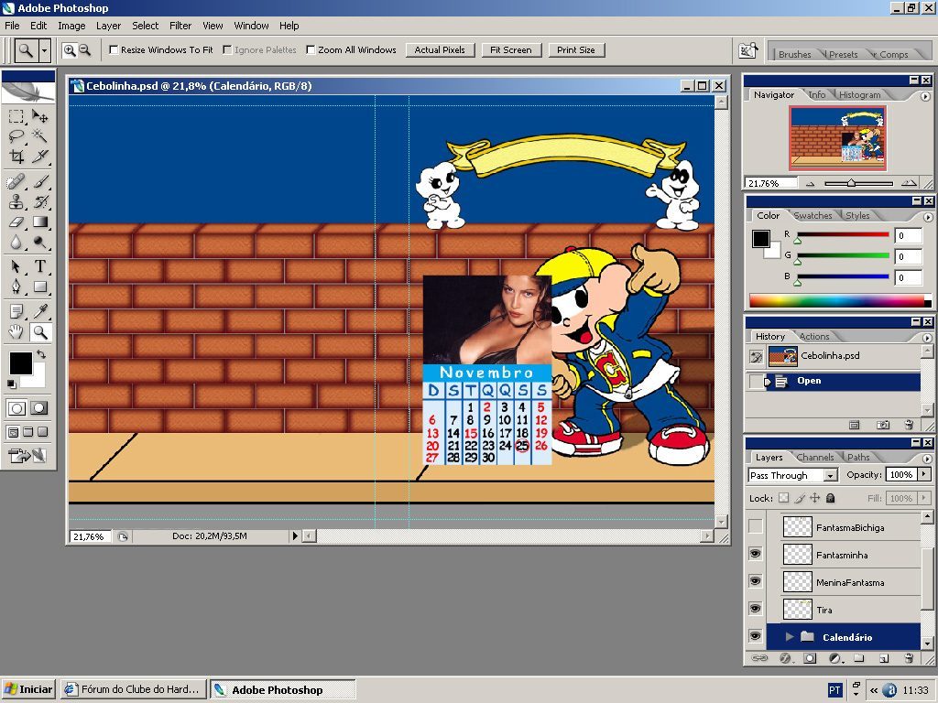Show the FantasmaBichiga layer

click(756, 526)
